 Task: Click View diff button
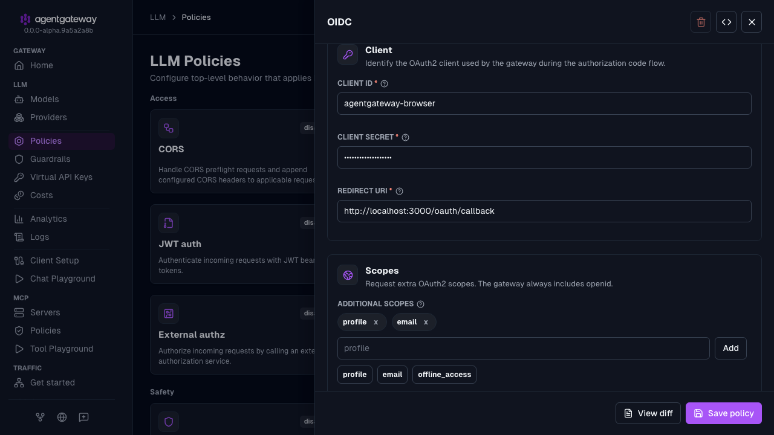(648, 413)
